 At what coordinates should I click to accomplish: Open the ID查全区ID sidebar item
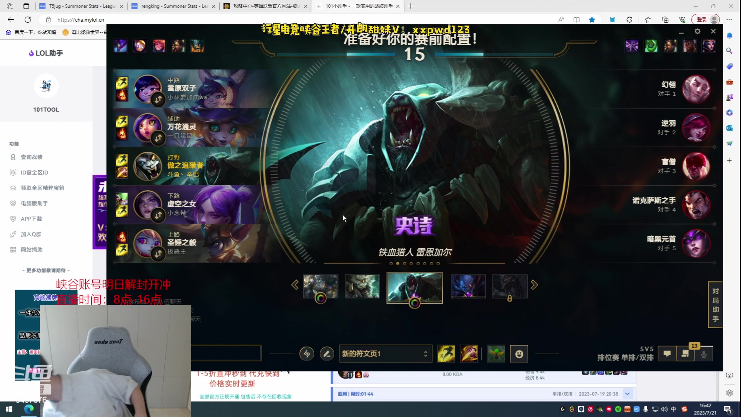point(34,173)
